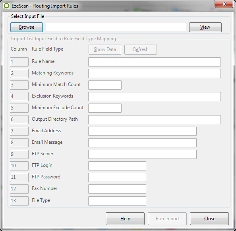Screen dimensions: 236x231
Task: Click the FTP Password input box
Action: click(x=117, y=178)
